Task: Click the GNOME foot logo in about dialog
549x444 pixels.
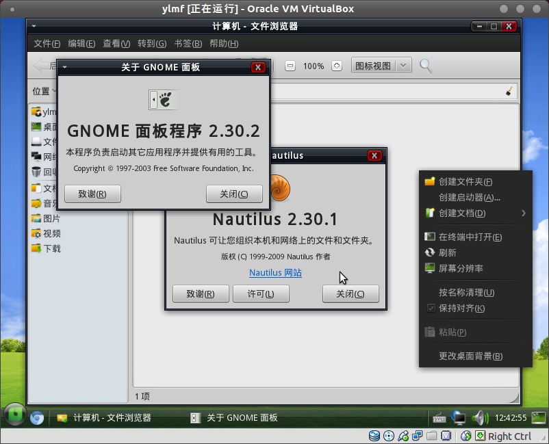Action: coord(164,100)
